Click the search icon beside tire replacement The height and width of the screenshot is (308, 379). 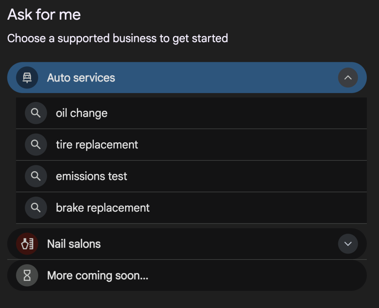pos(36,145)
